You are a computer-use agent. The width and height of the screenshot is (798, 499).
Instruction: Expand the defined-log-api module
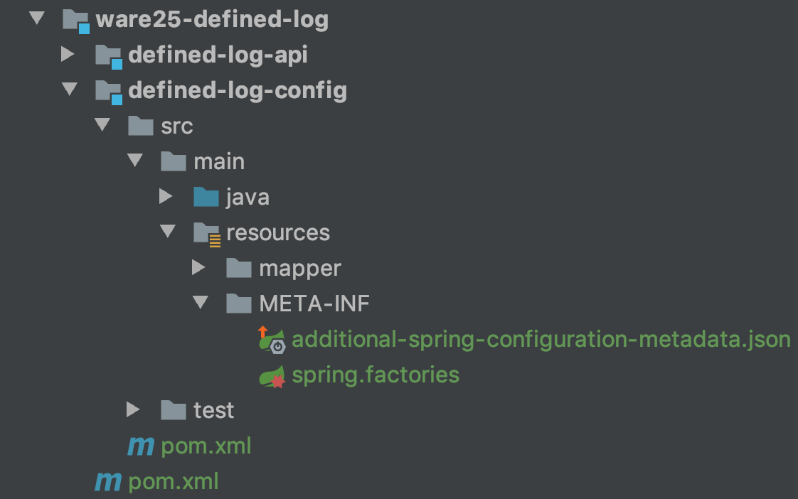click(x=68, y=55)
